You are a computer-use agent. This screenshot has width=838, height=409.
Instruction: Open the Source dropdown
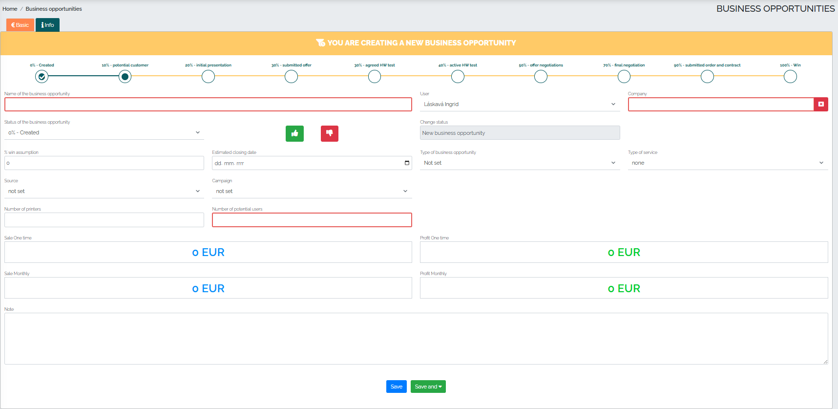click(x=104, y=191)
